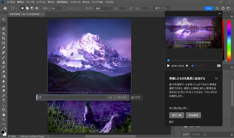
Task: Open the three-dots options in prompt bar
Action: click(110, 97)
